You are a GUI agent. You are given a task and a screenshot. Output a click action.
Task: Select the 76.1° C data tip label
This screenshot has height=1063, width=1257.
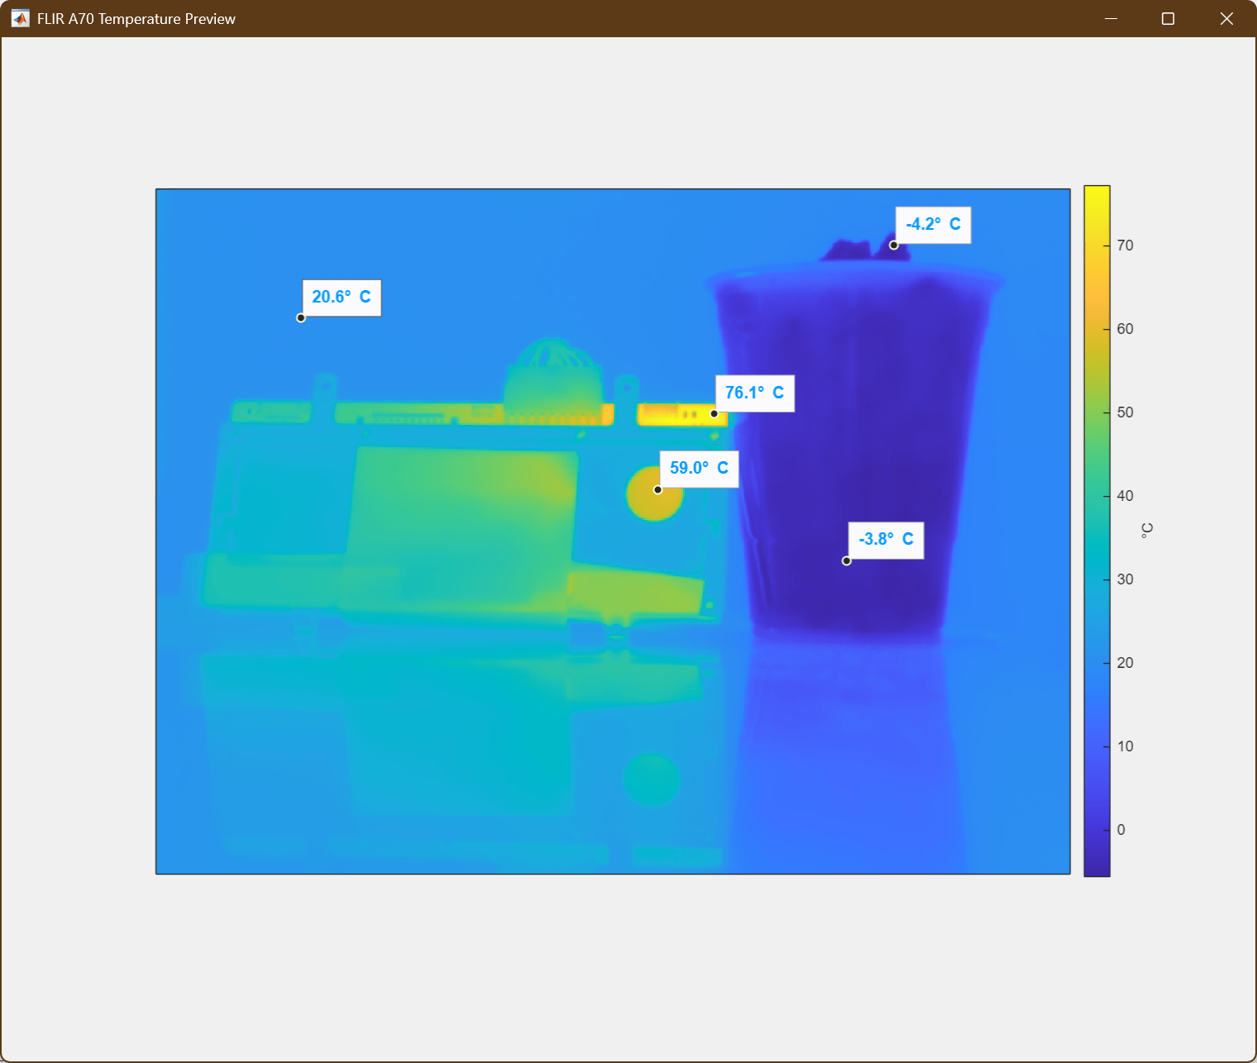754,393
